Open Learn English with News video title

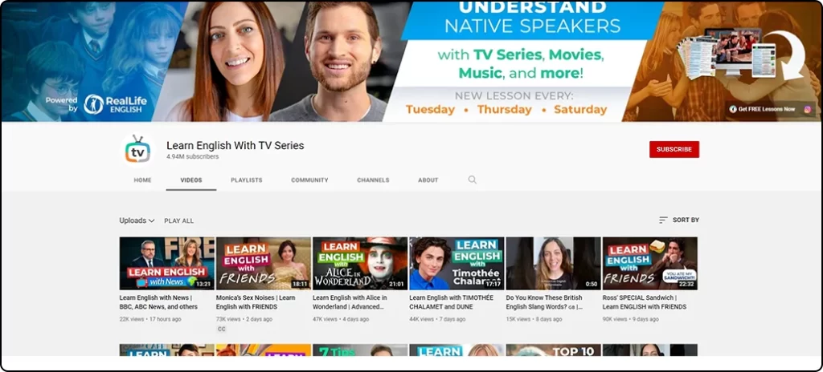[158, 302]
